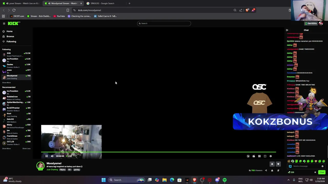Click the Send a message field
Viewport: 328px width, 184px height.
306,166
